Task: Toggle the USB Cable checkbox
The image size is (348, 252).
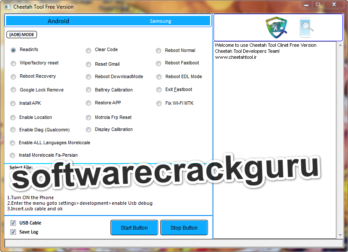Action: coord(13,223)
